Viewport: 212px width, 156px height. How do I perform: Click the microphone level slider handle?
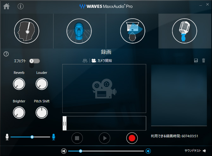pyautogui.click(x=32, y=137)
